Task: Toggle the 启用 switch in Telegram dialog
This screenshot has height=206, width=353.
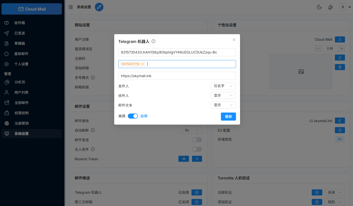Action: pyautogui.click(x=133, y=116)
